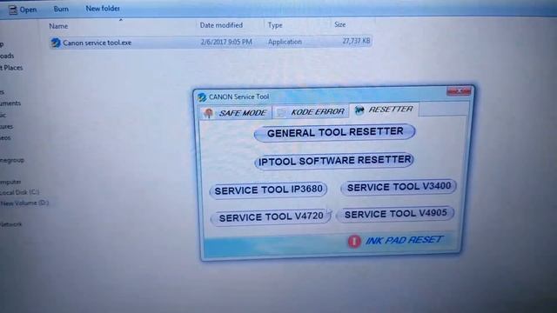The width and height of the screenshot is (557, 313).
Task: Click the KODE ERROR tab icon
Action: point(281,112)
